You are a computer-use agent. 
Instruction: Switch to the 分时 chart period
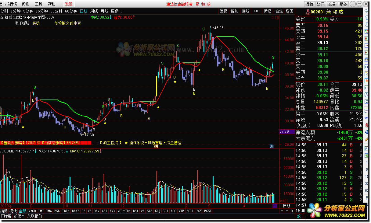coord(4,11)
